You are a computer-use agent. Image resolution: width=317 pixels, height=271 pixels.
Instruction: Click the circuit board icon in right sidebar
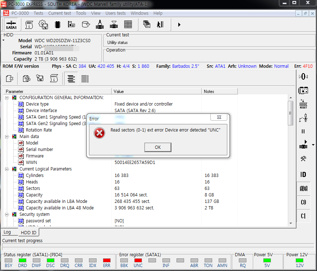[x=303, y=90]
